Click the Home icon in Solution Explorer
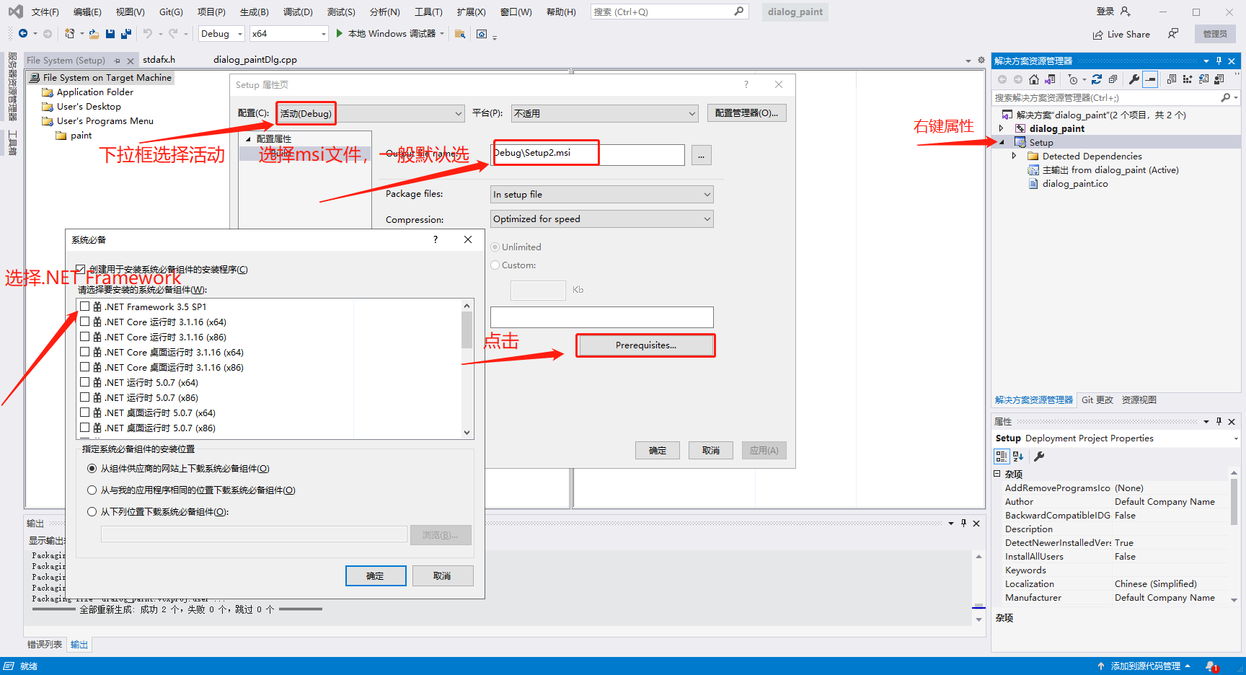The width and height of the screenshot is (1246, 675). pyautogui.click(x=1034, y=79)
